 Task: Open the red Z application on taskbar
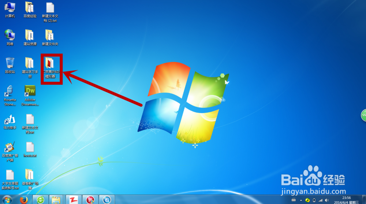pyautogui.click(x=74, y=200)
